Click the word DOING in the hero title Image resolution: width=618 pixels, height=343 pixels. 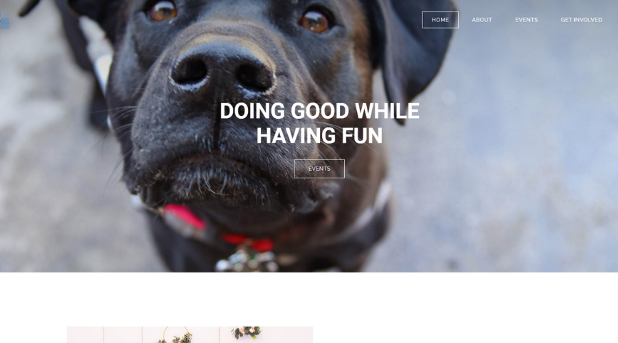click(252, 111)
